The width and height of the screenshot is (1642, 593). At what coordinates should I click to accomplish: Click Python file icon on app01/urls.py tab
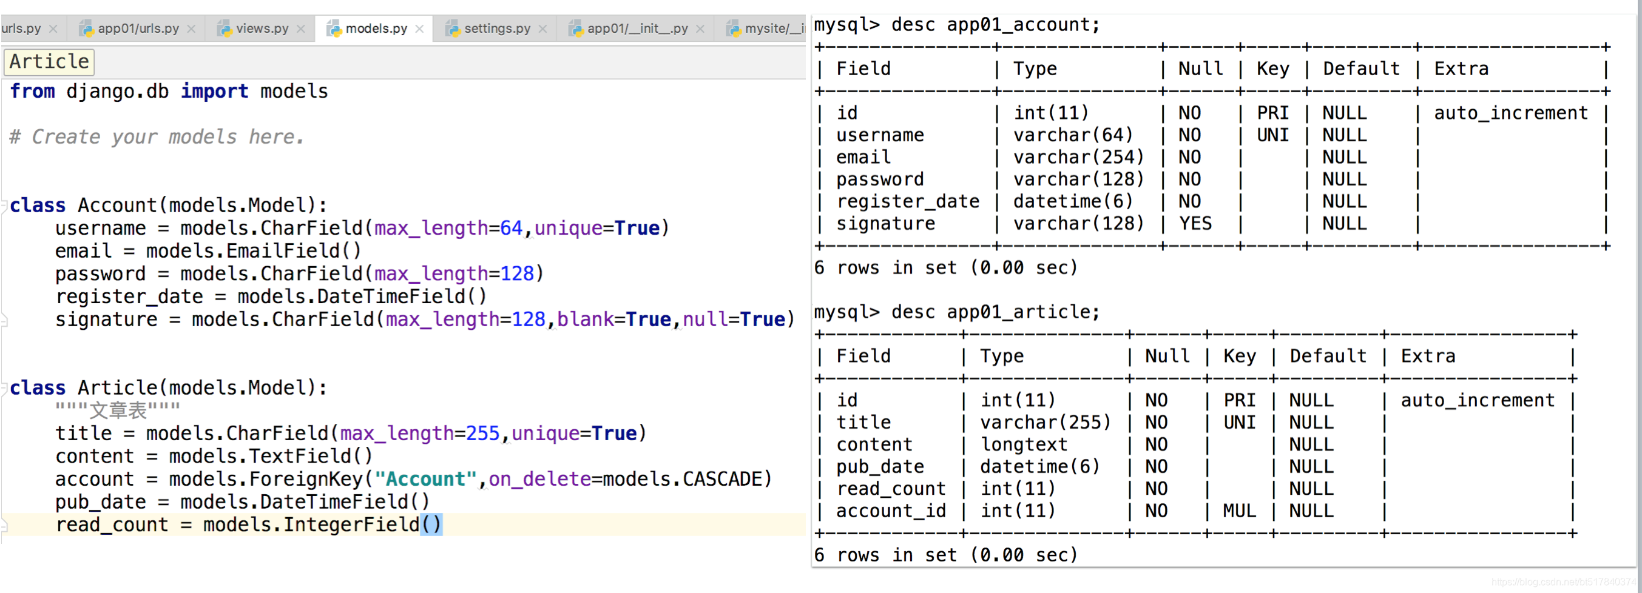[x=86, y=28]
